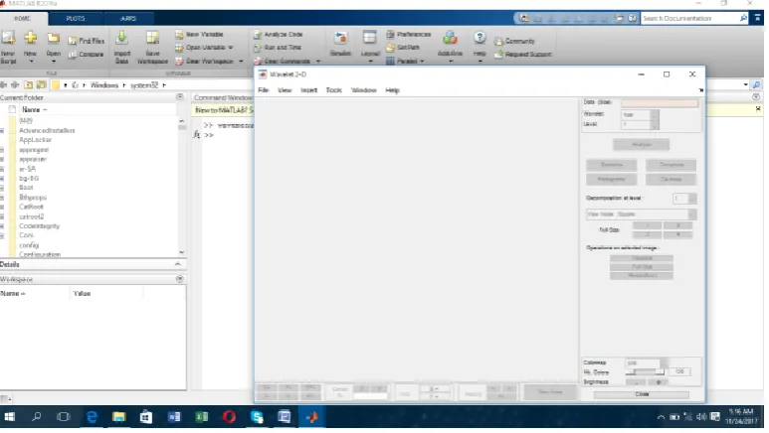Screen dimensions: 769x433
Task: Expand the Layout dropdown
Action: point(370,61)
